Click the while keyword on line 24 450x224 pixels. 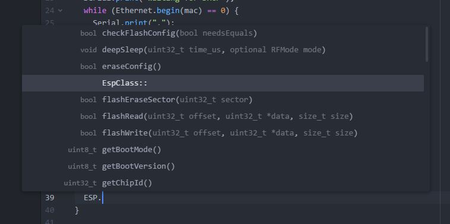(95, 11)
